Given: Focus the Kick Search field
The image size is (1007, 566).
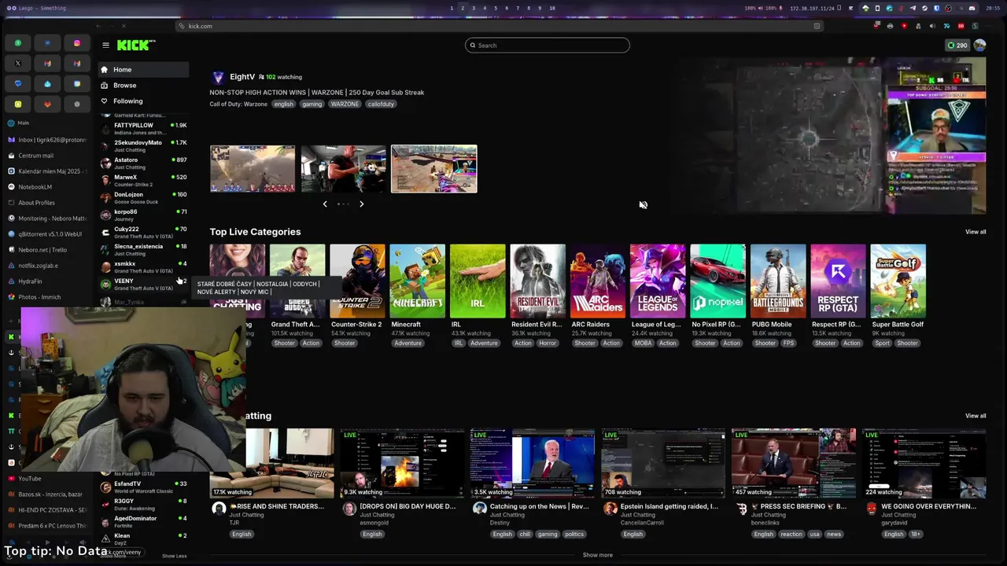Looking at the screenshot, I should pyautogui.click(x=548, y=45).
